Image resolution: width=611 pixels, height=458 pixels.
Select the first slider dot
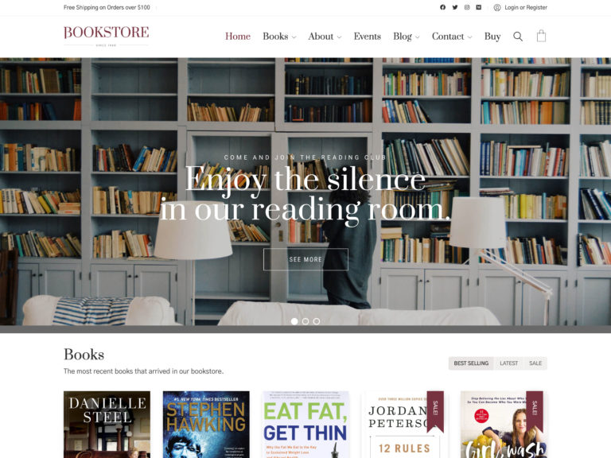coord(294,321)
